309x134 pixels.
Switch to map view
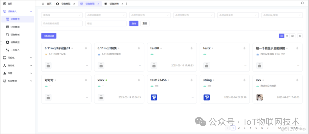292,36
